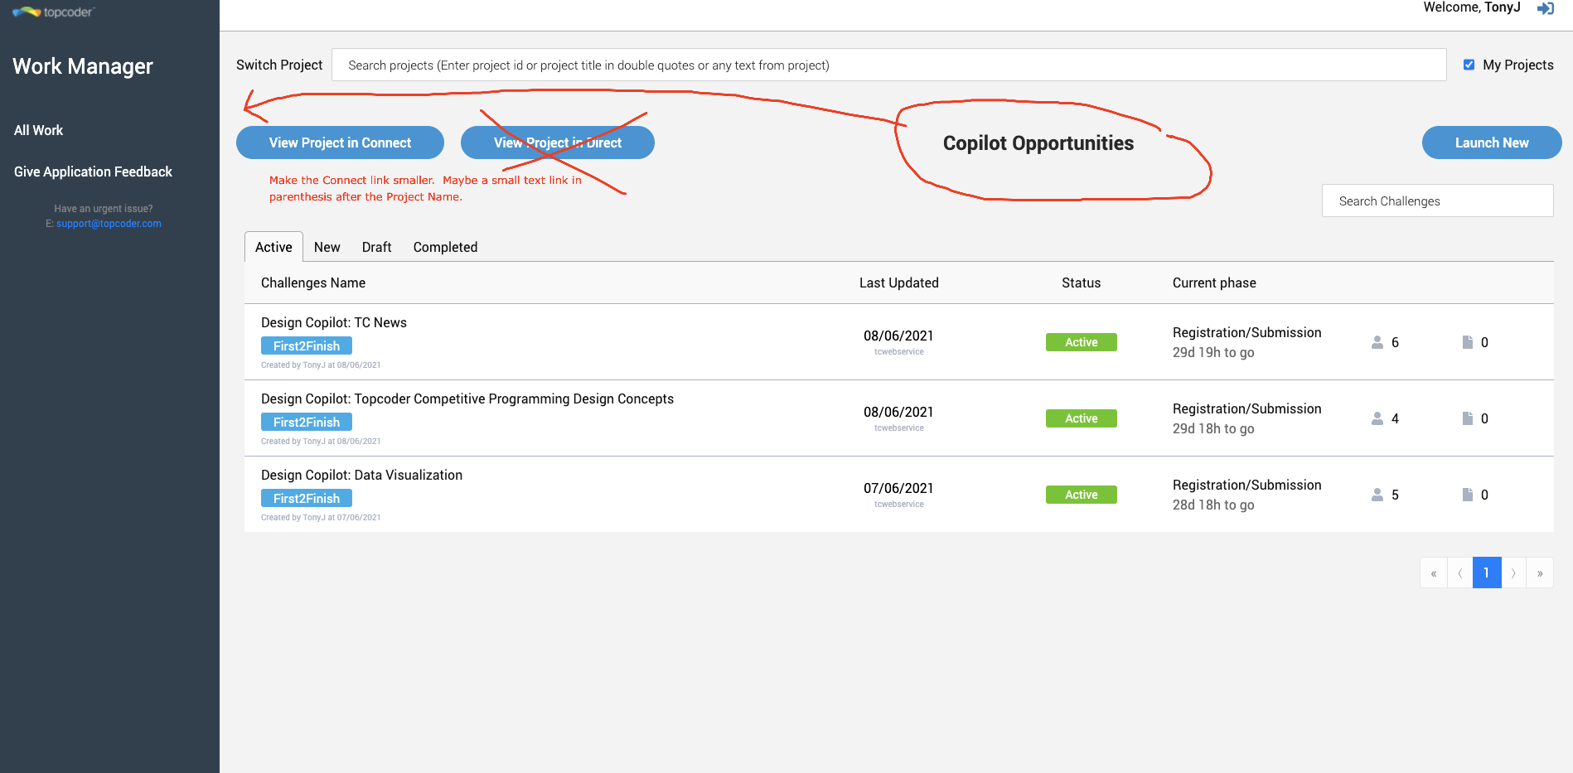Go to next page arrow
1573x773 pixels.
point(1513,573)
